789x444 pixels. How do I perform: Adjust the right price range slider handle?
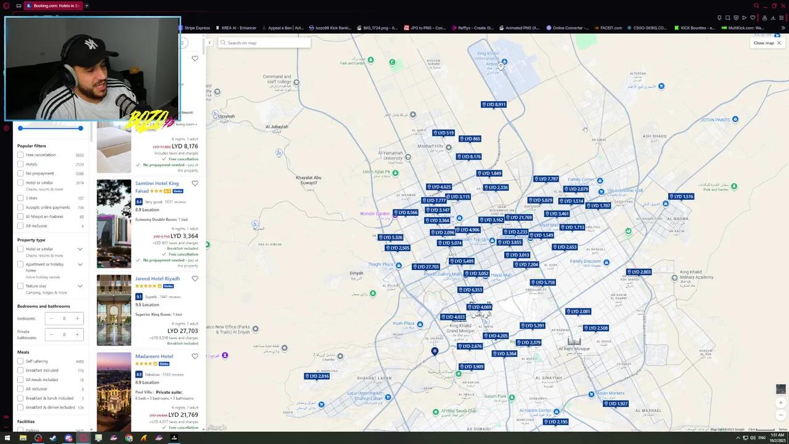pos(80,128)
